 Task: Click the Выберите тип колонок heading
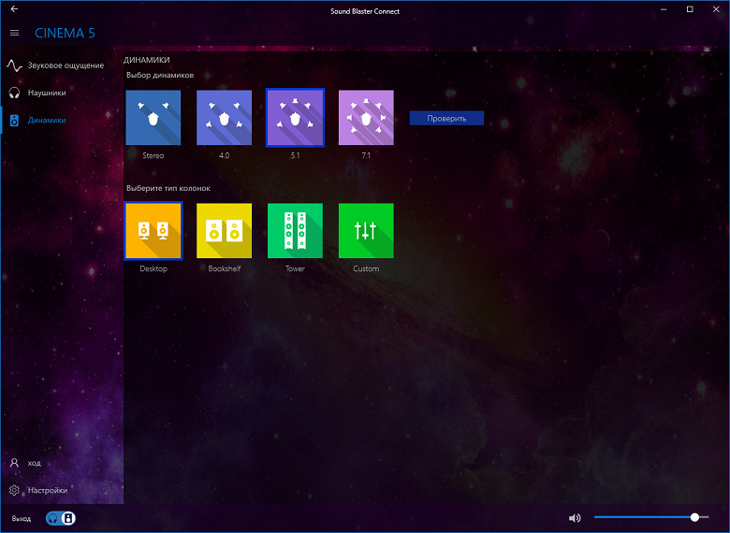click(x=168, y=188)
